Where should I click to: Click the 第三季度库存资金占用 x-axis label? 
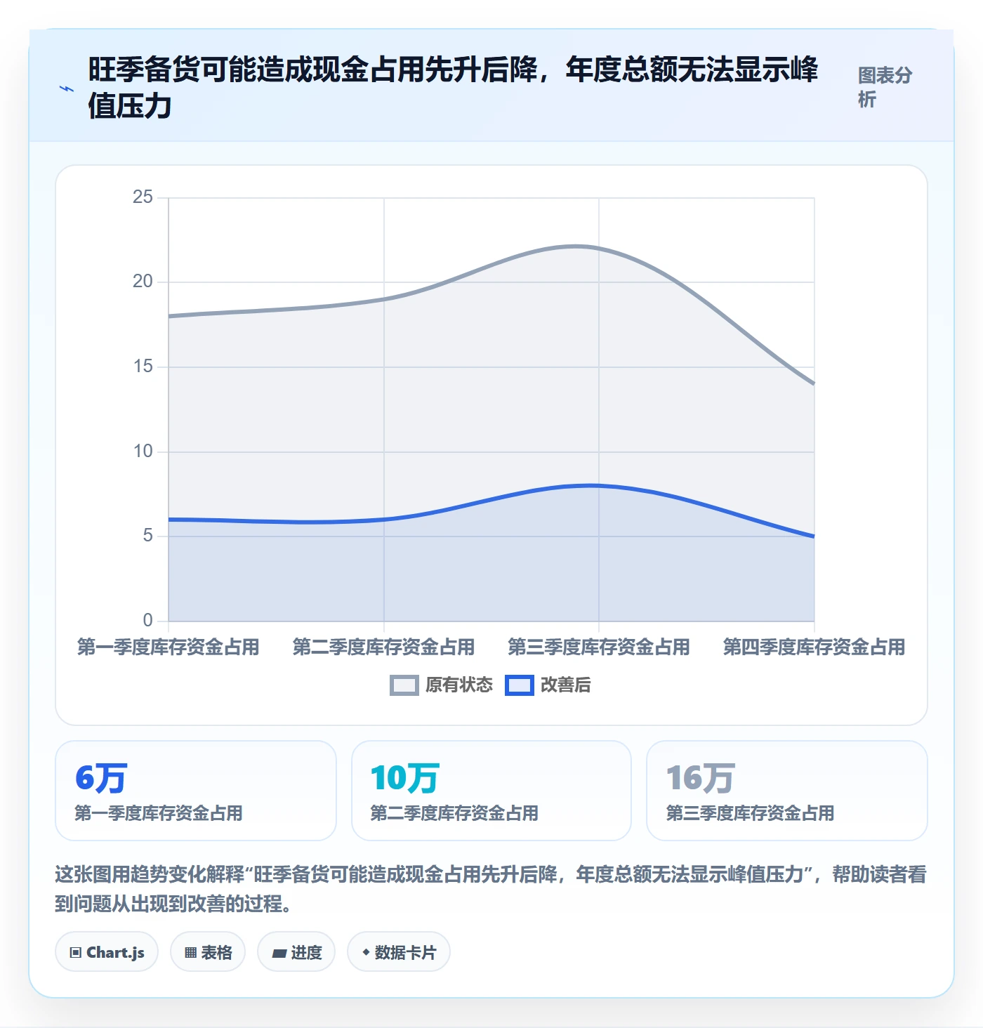pyautogui.click(x=599, y=647)
